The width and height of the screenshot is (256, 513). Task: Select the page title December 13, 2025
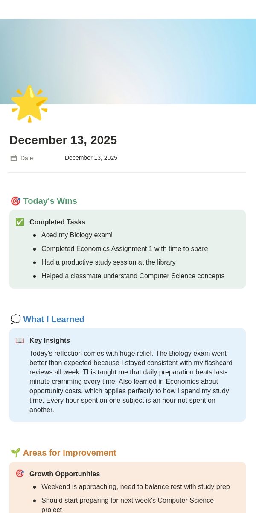(63, 140)
